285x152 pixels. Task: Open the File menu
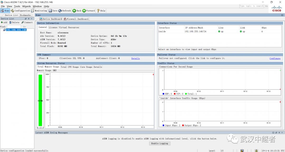[3, 6]
